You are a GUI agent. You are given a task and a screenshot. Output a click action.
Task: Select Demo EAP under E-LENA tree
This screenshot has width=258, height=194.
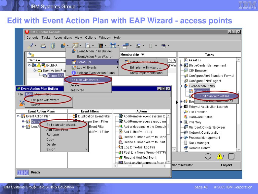click(x=56, y=76)
